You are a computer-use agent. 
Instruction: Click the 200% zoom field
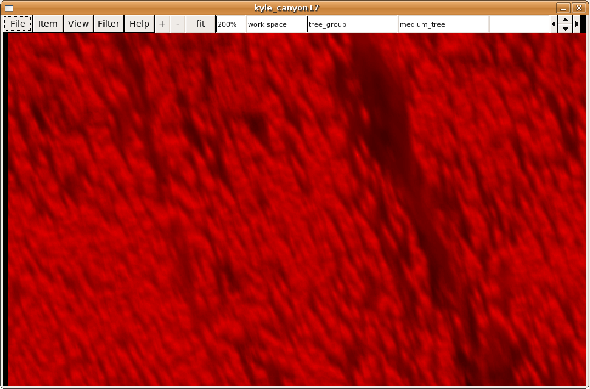click(231, 24)
